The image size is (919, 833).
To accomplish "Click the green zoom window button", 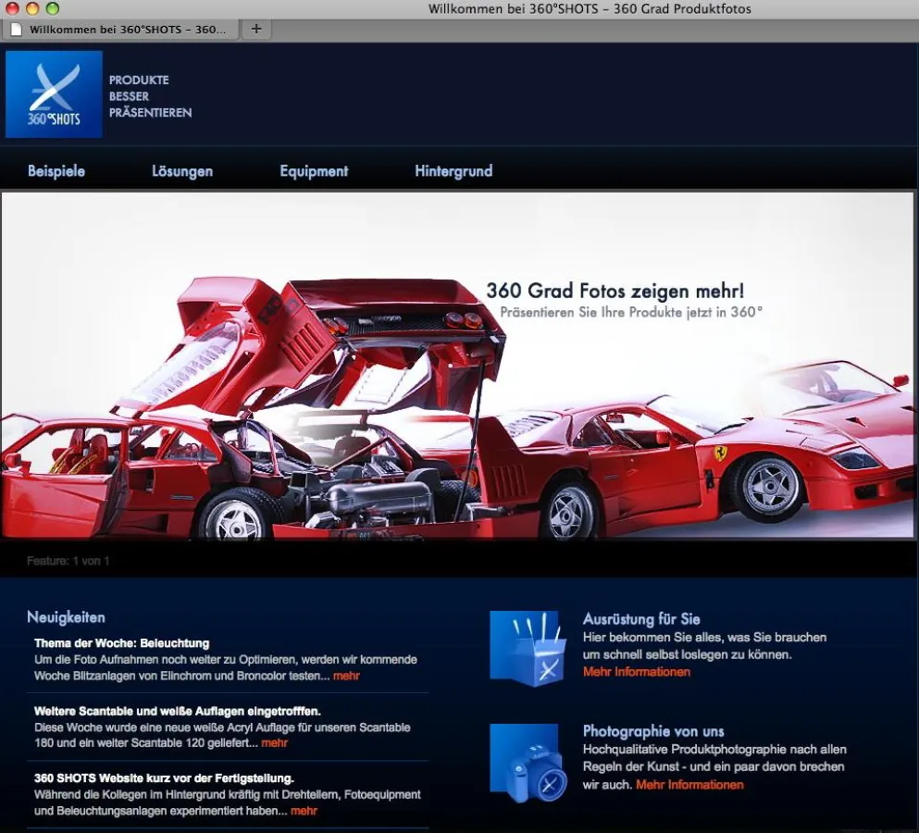I will 53,8.
